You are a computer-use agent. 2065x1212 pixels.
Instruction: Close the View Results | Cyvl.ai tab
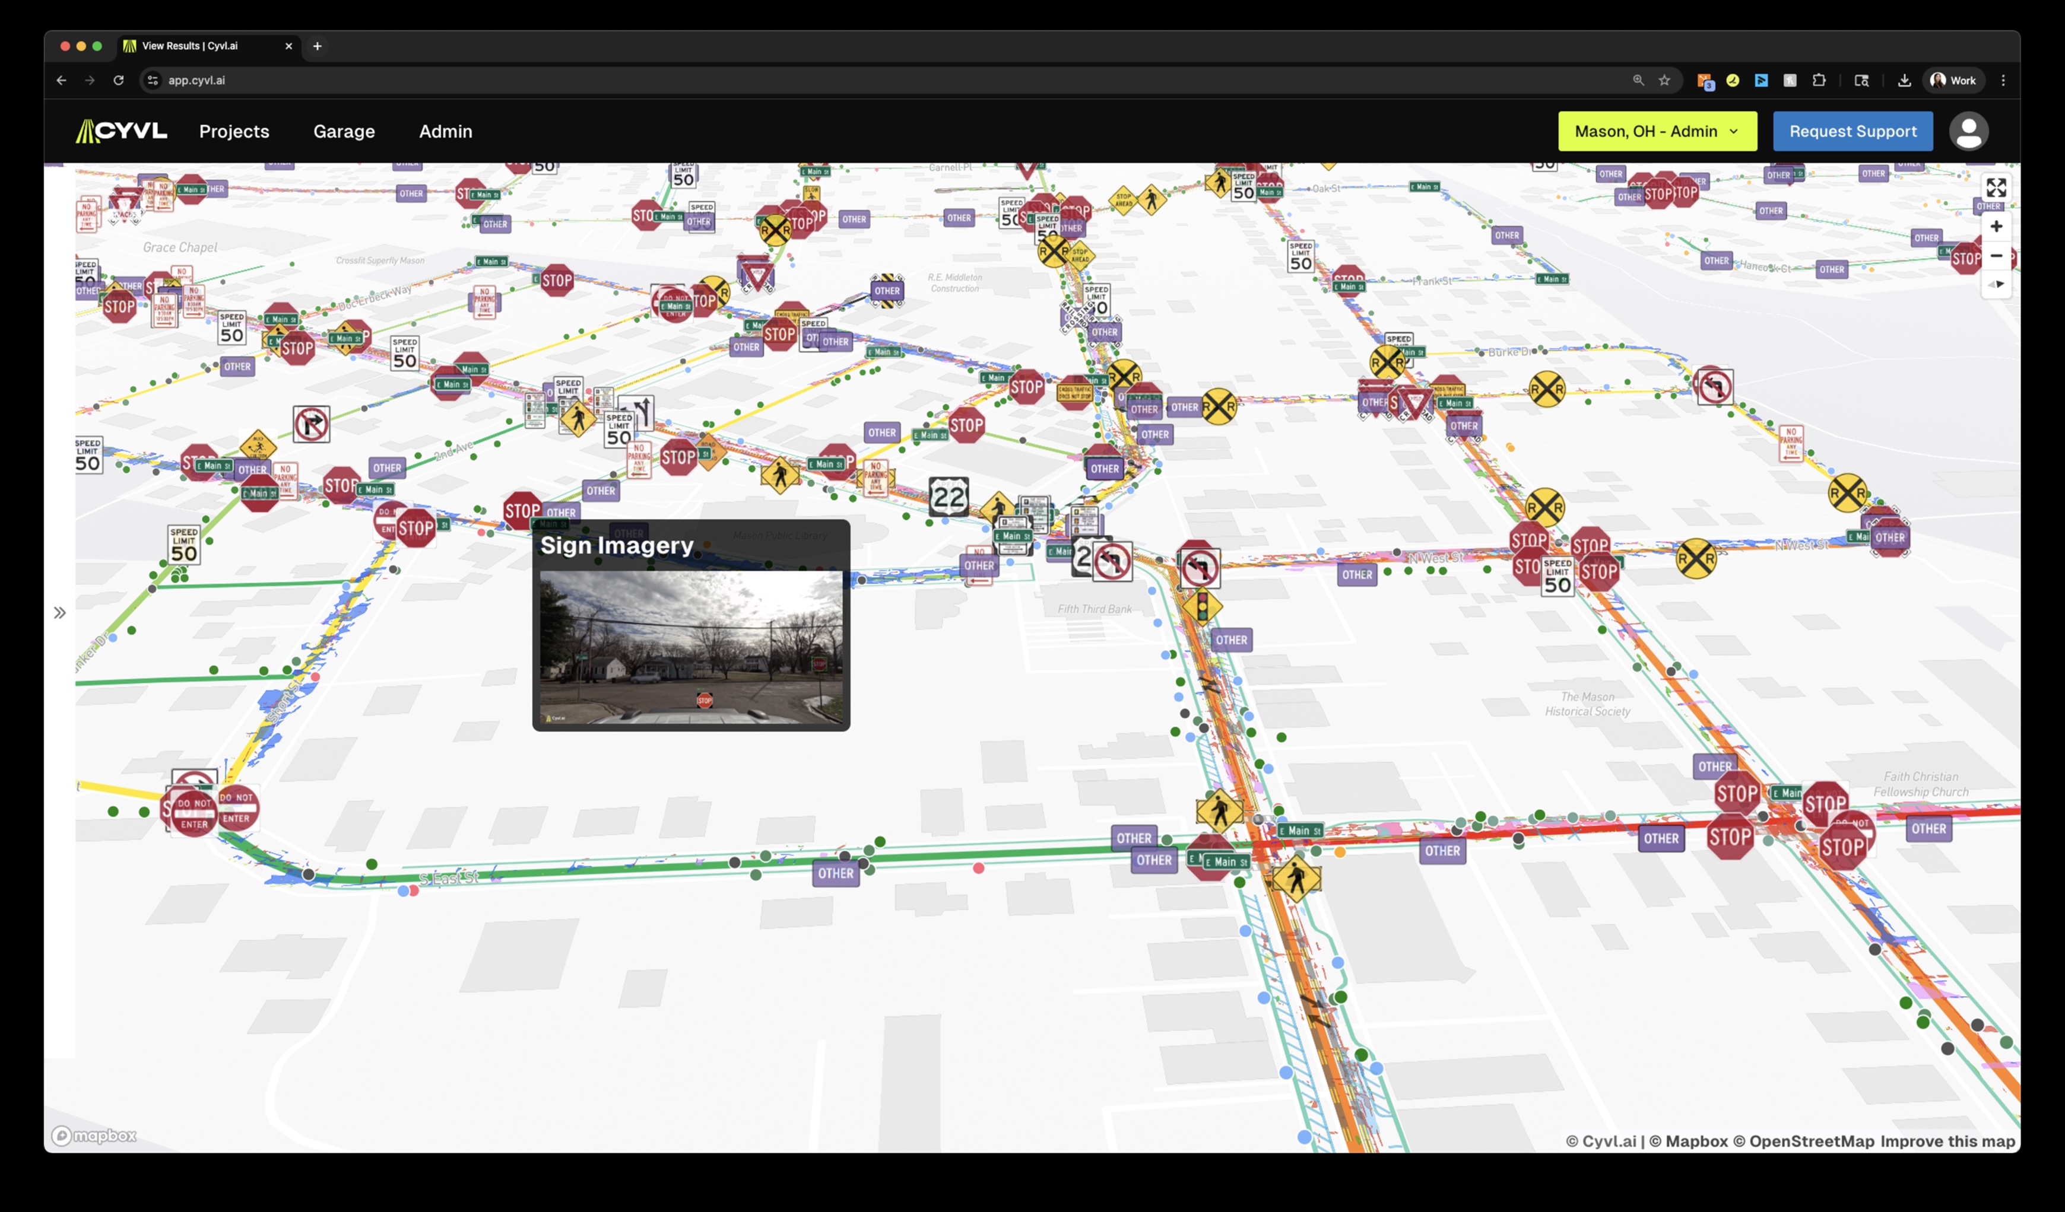coord(288,46)
